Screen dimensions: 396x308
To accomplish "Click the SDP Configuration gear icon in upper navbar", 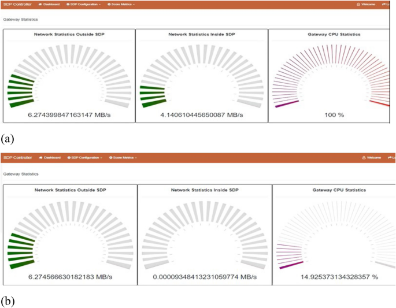I will (x=68, y=4).
